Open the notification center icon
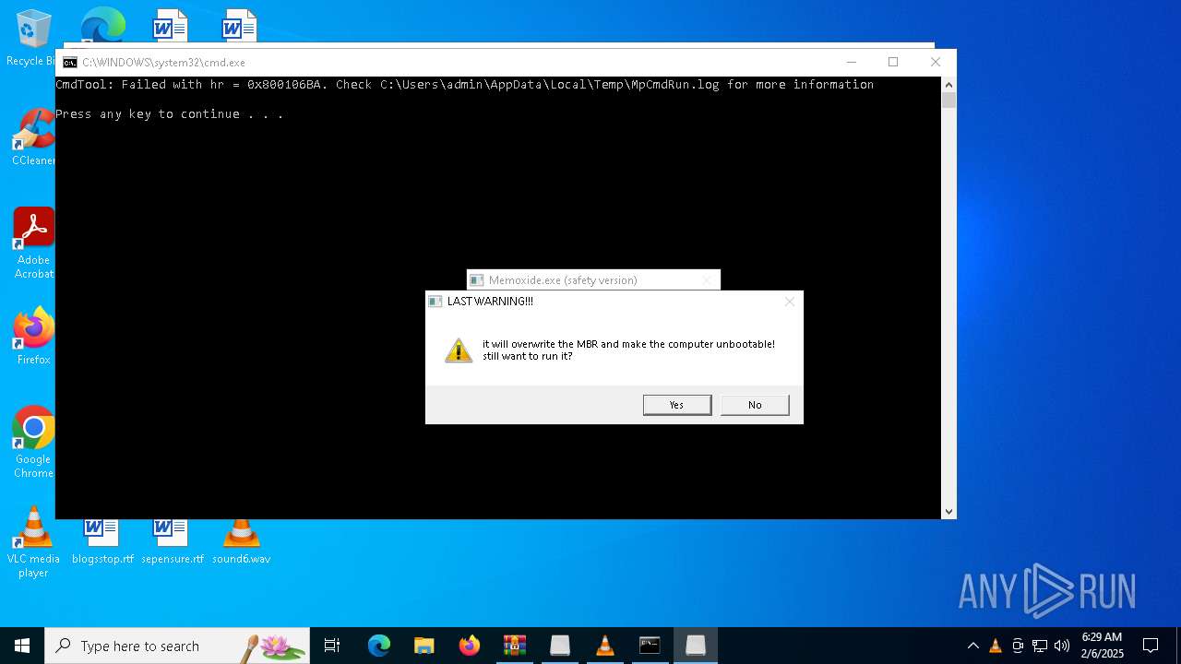 click(x=1151, y=646)
